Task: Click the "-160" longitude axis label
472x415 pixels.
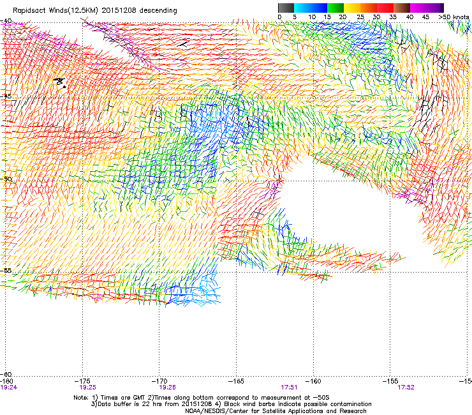Action: [x=313, y=381]
